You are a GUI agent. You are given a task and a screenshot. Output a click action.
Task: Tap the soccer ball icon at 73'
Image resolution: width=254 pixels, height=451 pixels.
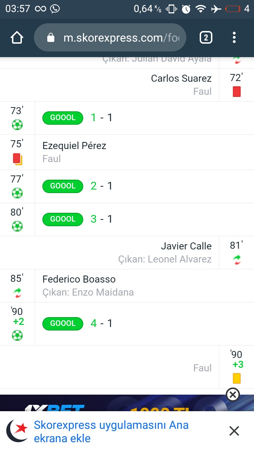point(17,124)
